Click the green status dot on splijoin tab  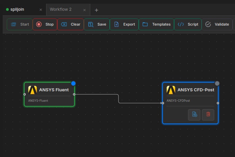tap(7, 9)
